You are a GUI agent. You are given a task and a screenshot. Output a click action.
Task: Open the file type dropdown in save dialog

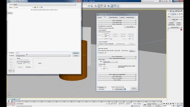pyautogui.click(x=43, y=56)
